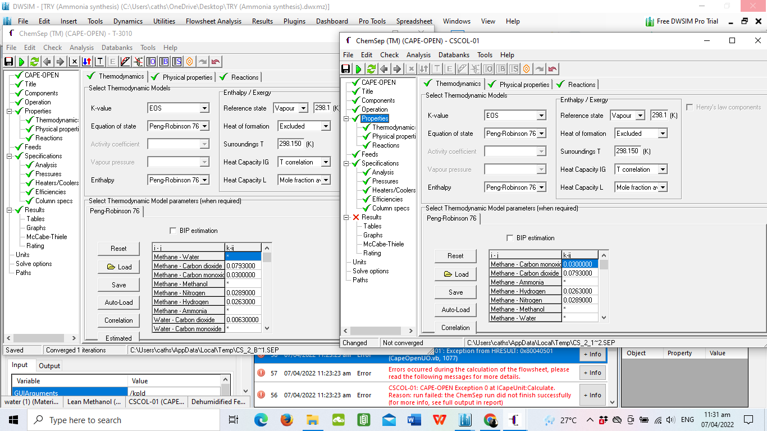
Task: Click the green refresh arrows icon in T-3010
Action: tap(34, 62)
